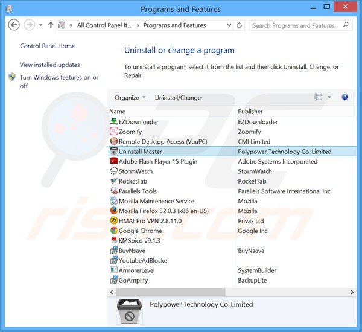The height and width of the screenshot is (332, 362).
Task: Click the EZDownloader program icon
Action: click(113, 121)
